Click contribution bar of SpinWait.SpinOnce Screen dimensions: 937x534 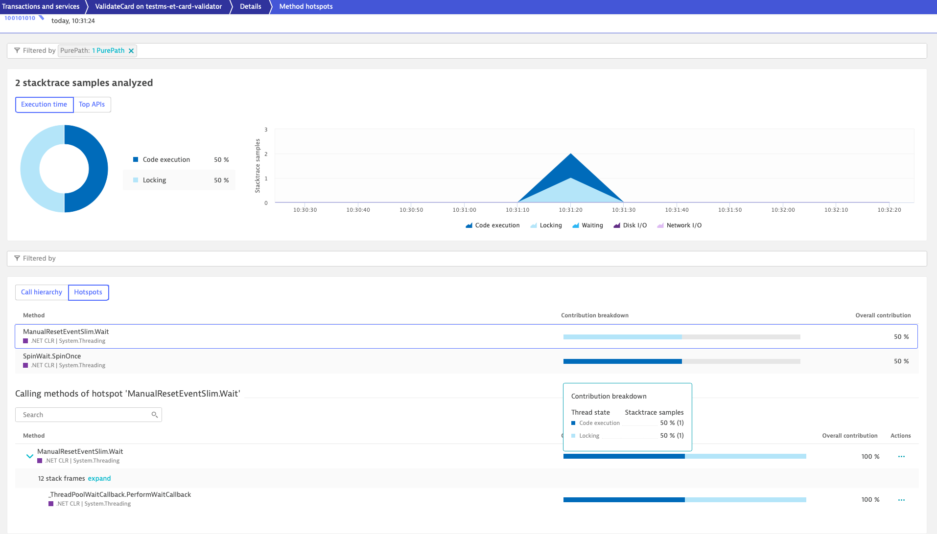coord(681,361)
